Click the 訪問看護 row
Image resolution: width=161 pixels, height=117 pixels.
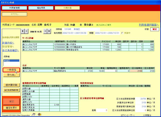tap(50, 94)
